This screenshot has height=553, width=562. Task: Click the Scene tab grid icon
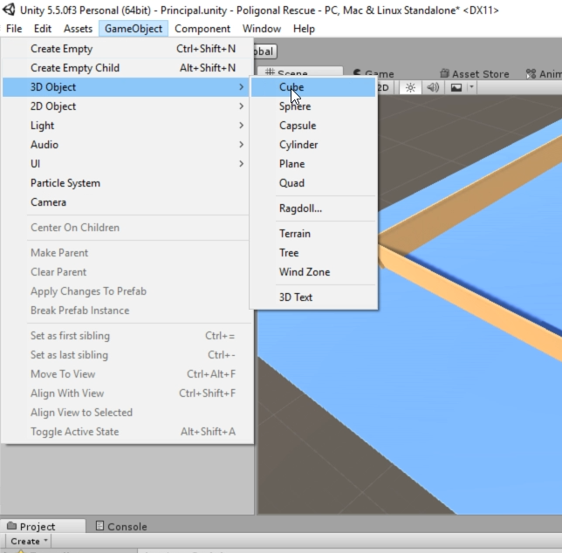point(270,72)
